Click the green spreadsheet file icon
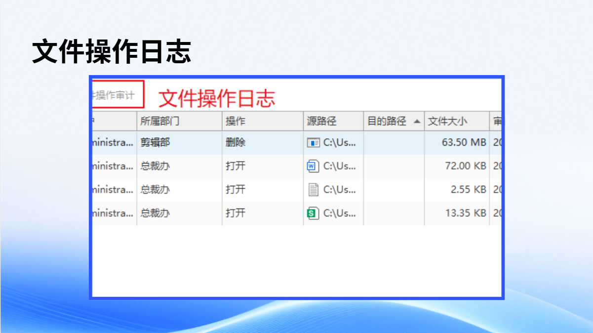This screenshot has width=593, height=333. [312, 213]
